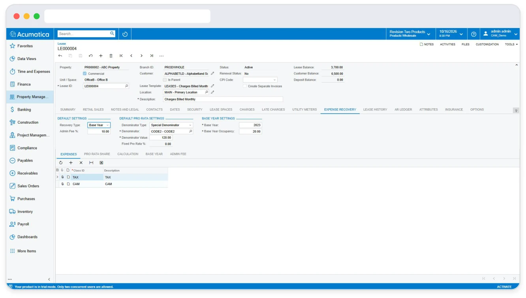The image size is (526, 298).
Task: Edit Lease Template with pencil icon
Action: 212,86
